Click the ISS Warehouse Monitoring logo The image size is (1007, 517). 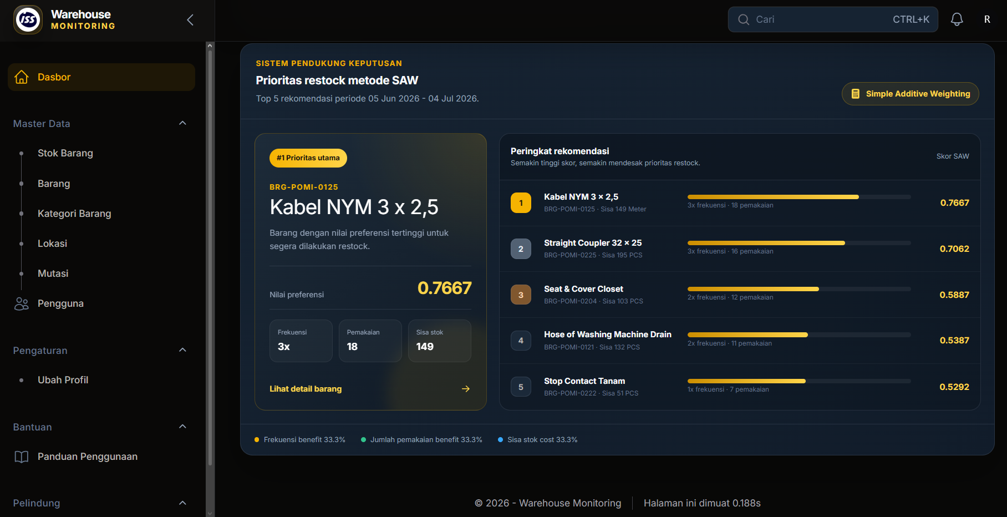(28, 20)
